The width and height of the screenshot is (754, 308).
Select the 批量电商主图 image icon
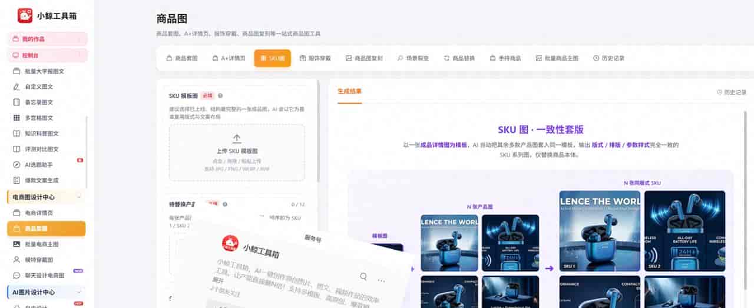[x=16, y=244]
